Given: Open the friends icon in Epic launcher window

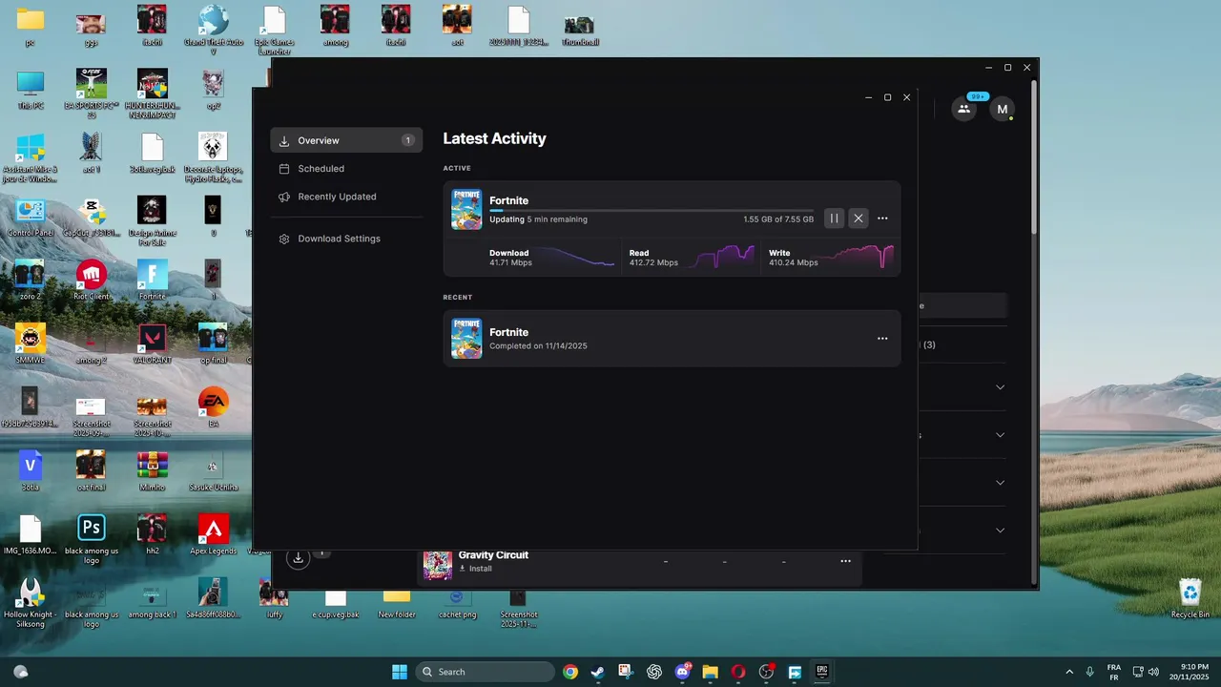Looking at the screenshot, I should click(963, 109).
